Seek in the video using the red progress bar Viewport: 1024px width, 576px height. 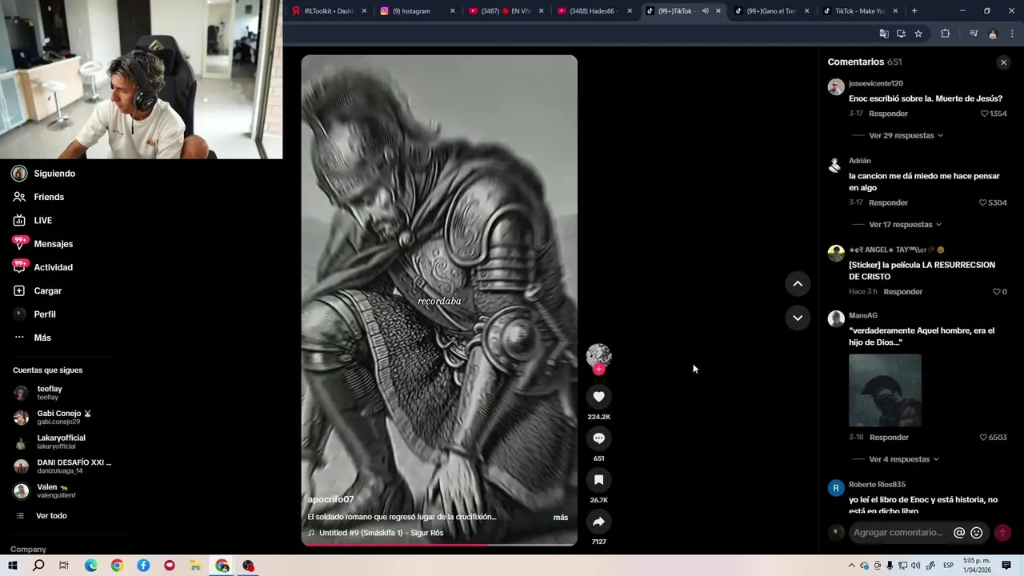click(439, 545)
